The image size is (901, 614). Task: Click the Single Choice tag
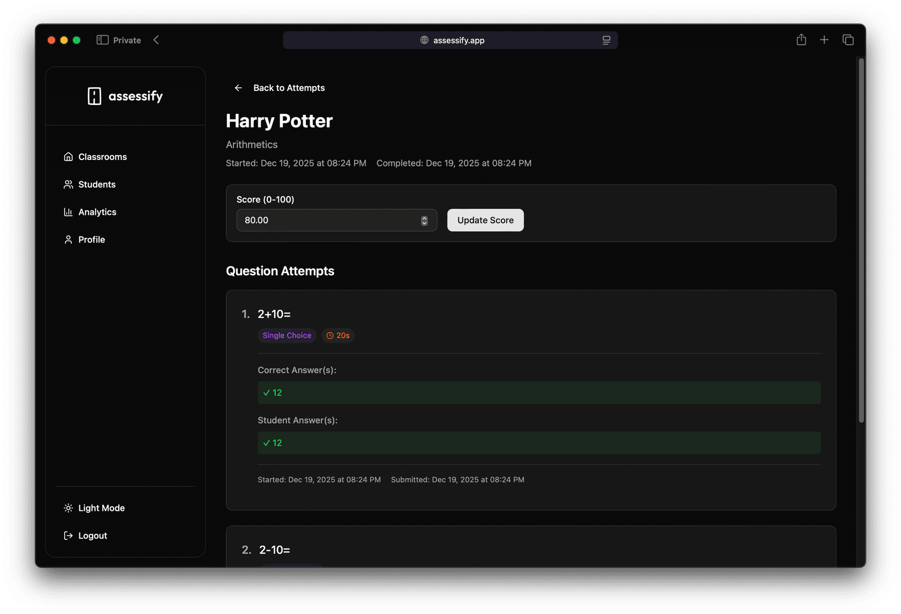pyautogui.click(x=287, y=335)
